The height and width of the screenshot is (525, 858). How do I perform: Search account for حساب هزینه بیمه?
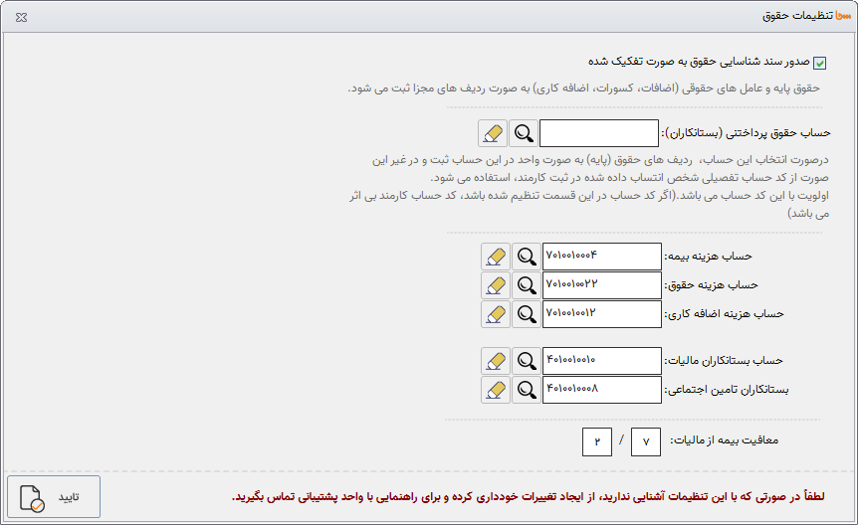click(x=527, y=257)
